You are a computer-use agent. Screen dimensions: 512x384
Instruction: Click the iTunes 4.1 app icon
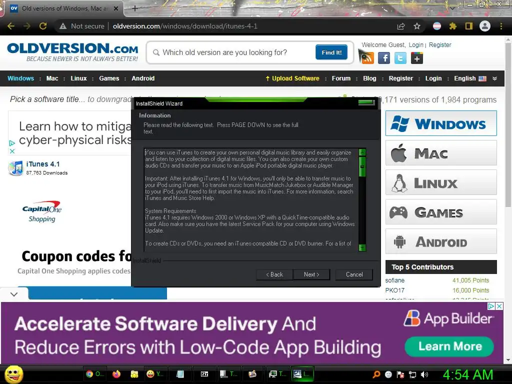15,168
